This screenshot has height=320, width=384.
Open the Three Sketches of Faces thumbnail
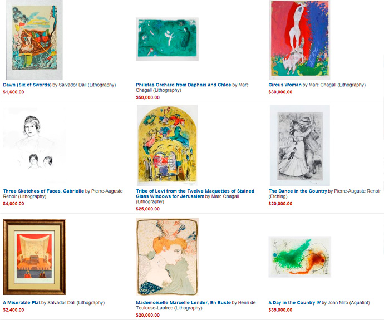[35, 146]
